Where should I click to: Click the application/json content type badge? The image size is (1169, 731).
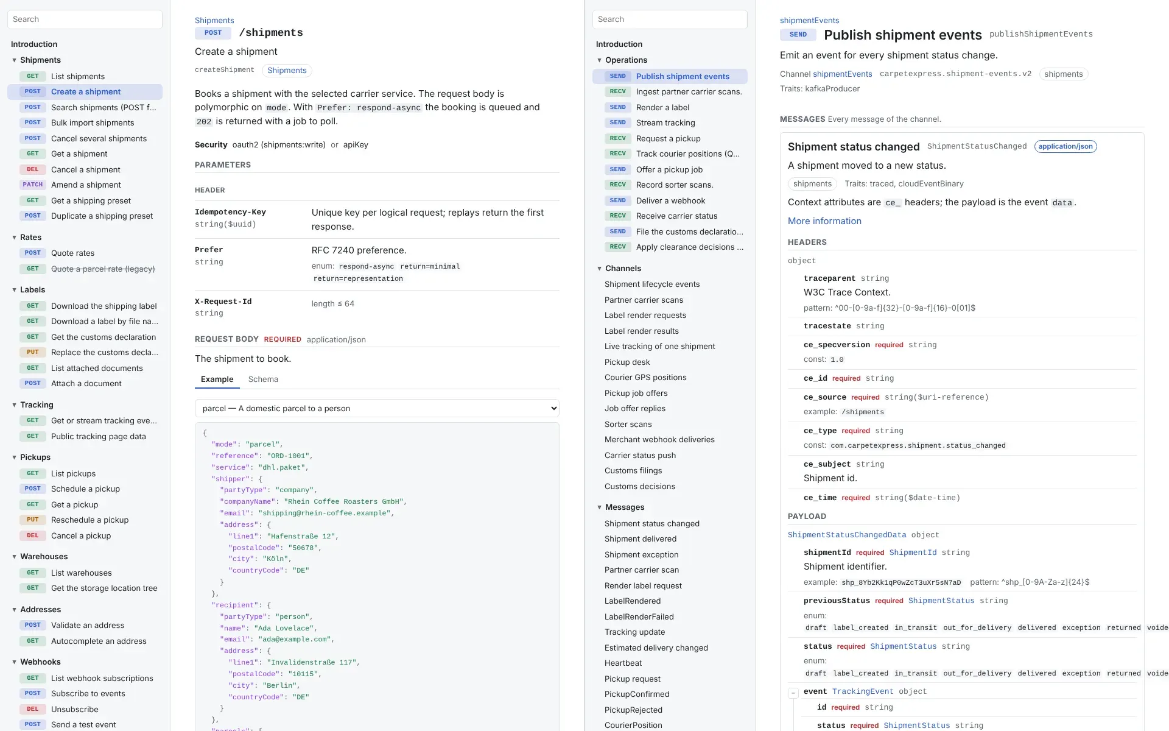click(x=1065, y=146)
